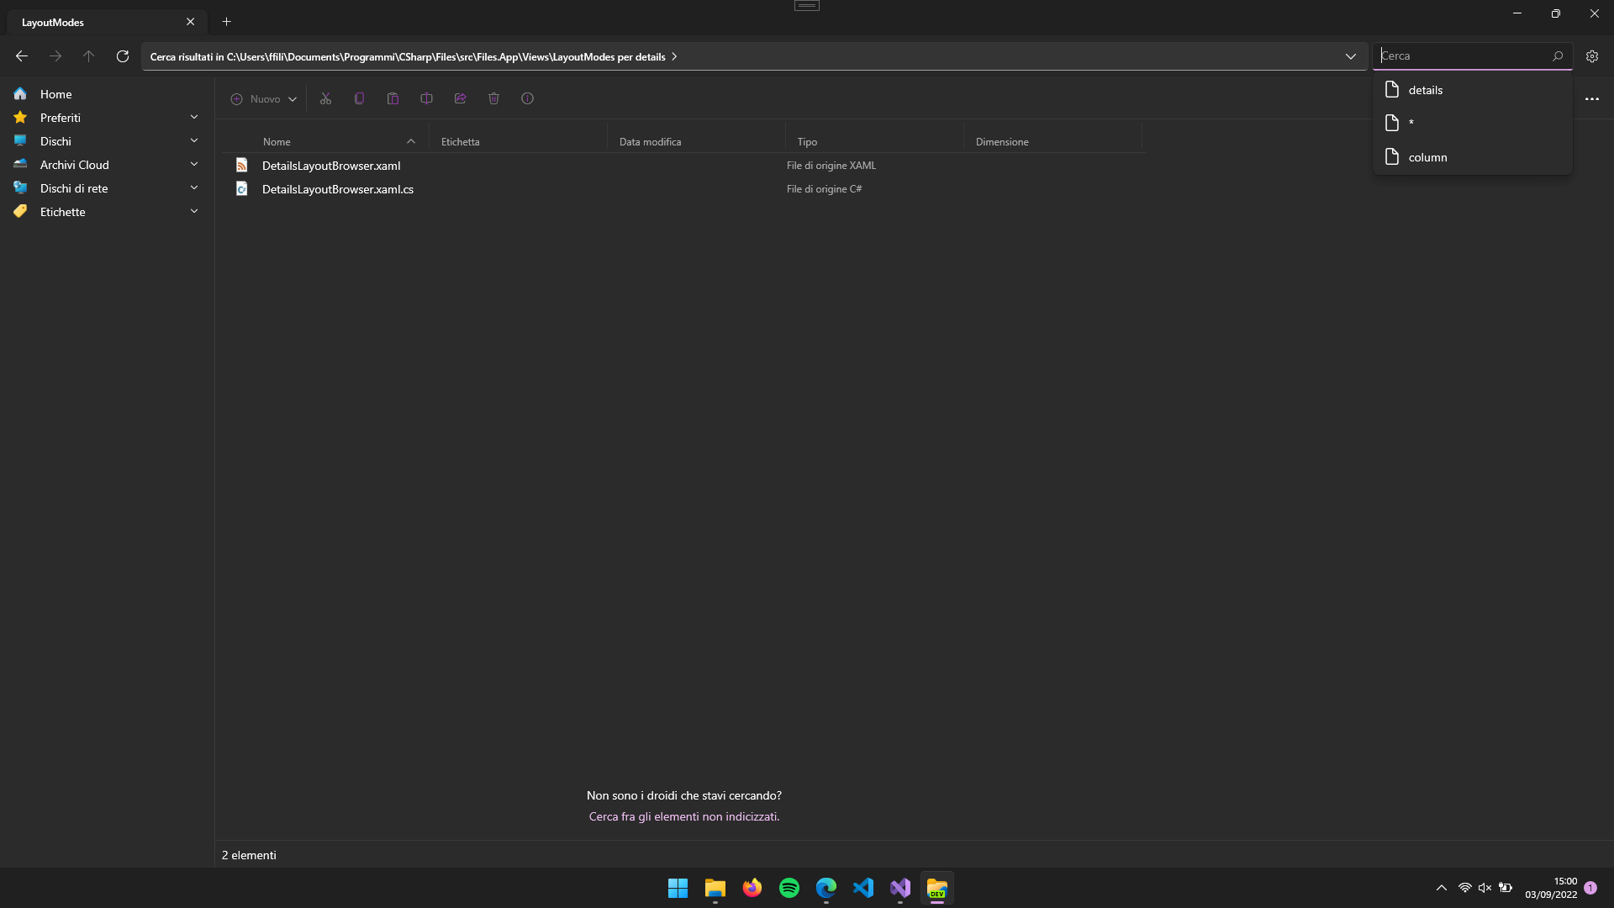
Task: Open Firefox from the taskbar
Action: (752, 888)
